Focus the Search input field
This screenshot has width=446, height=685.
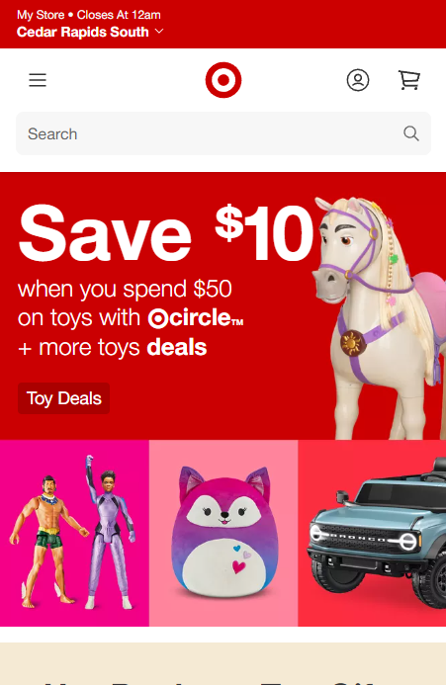(x=223, y=133)
